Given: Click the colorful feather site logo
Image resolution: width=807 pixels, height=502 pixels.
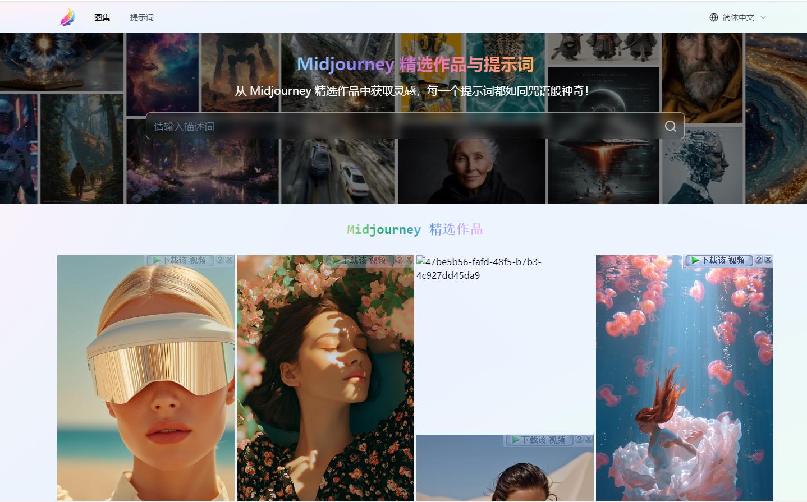Looking at the screenshot, I should coord(67,17).
